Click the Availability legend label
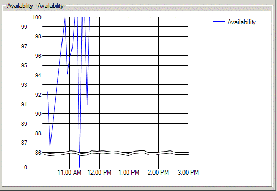This screenshot has height=191, width=277. 241,22
